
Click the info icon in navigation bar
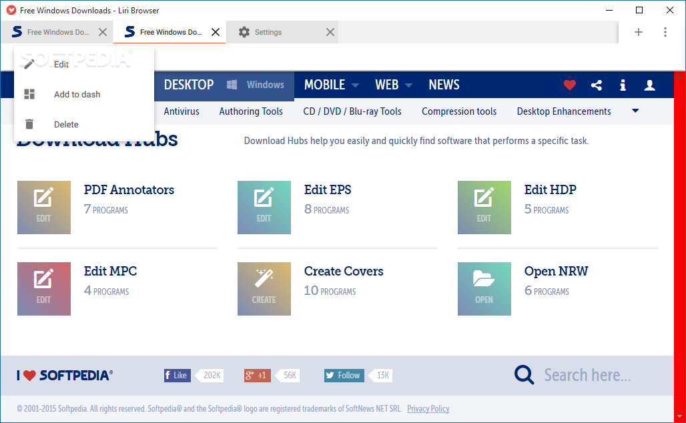(623, 85)
